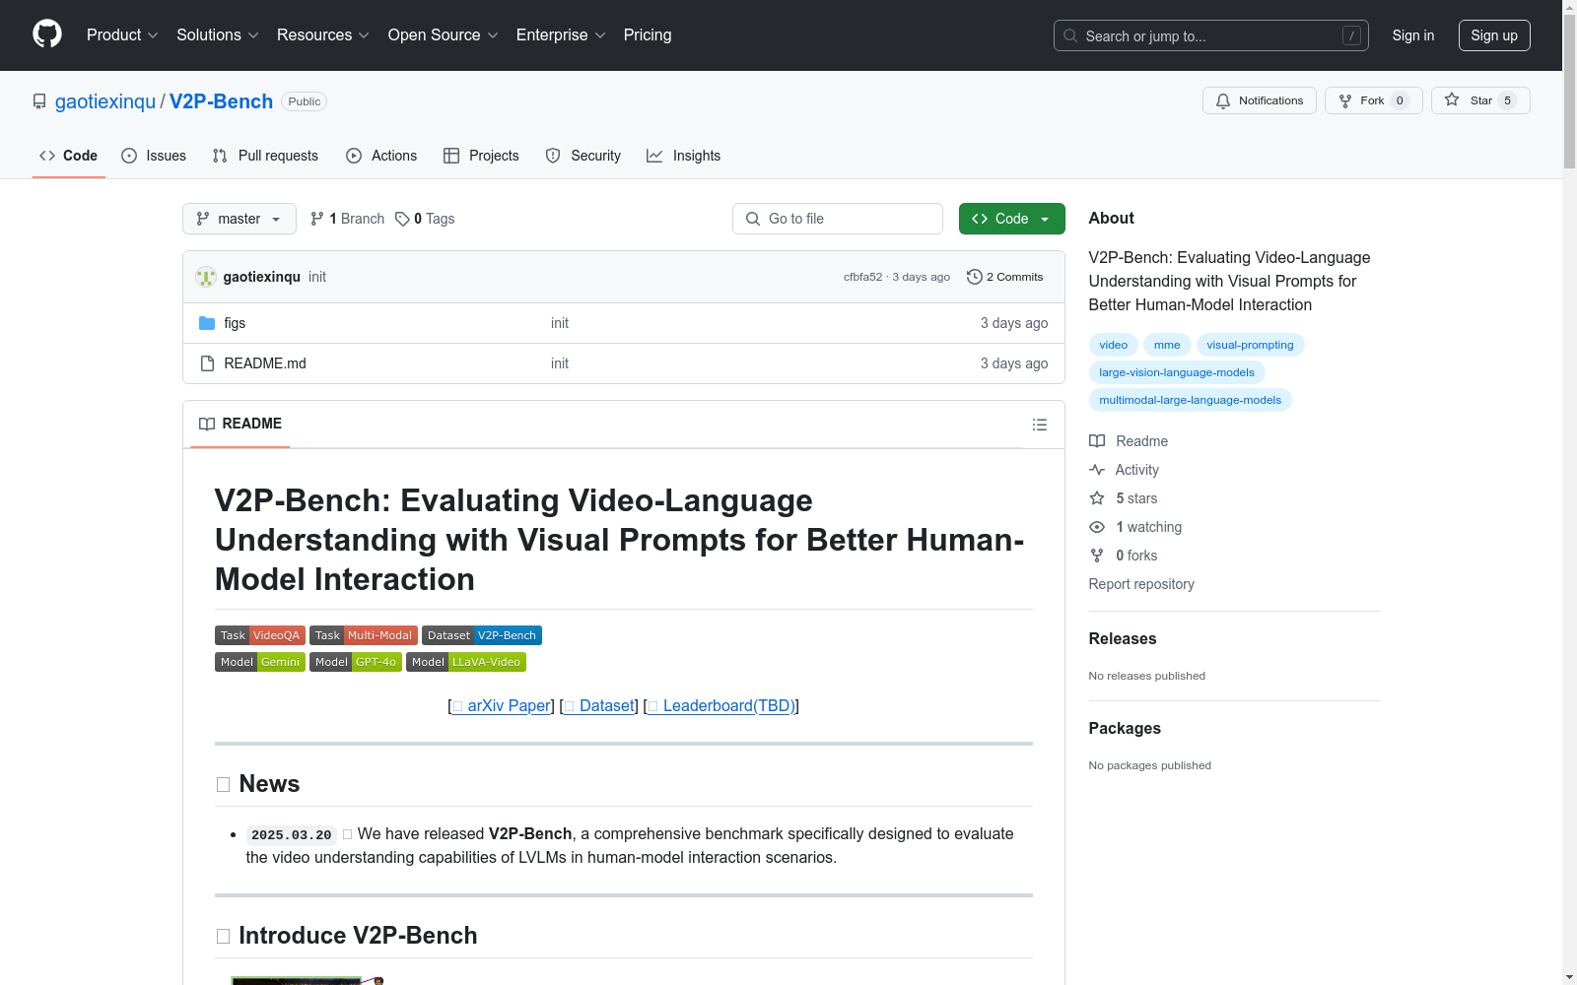Click the Go to file search box
Screen dimensions: 1577x985
pos(838,219)
